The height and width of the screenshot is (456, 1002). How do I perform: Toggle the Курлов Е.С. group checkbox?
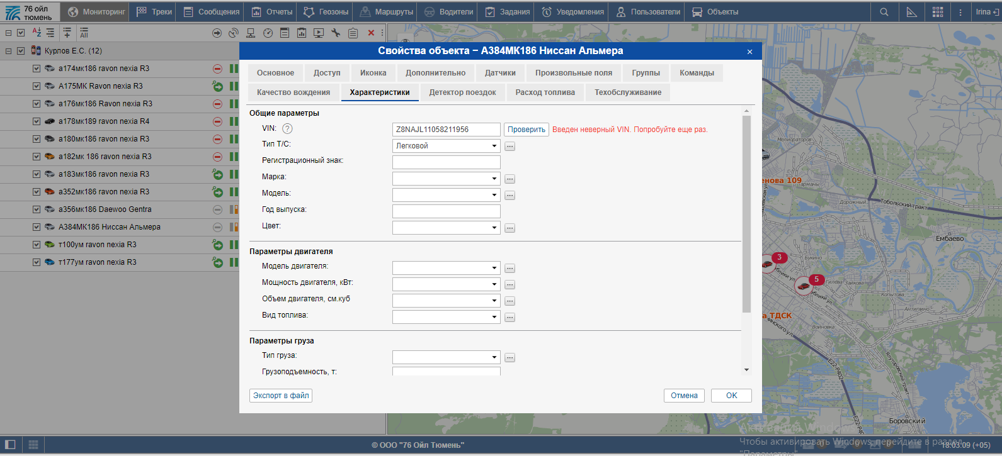click(x=21, y=51)
